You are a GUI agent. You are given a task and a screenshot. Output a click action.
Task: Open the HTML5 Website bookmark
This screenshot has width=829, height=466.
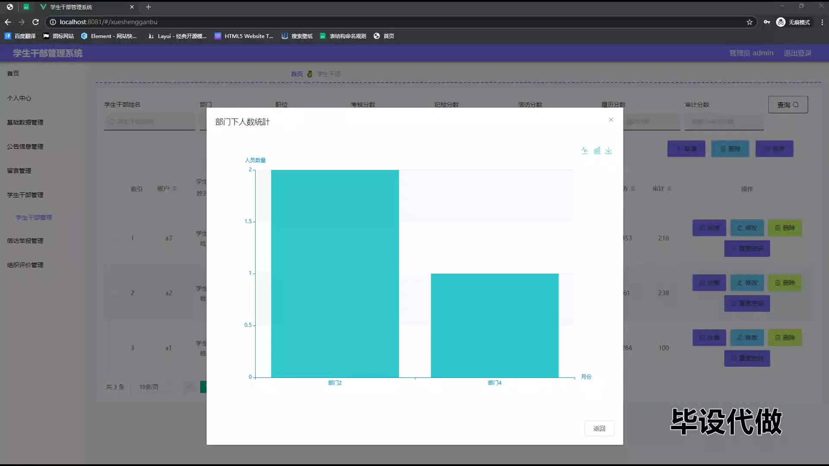pos(244,36)
